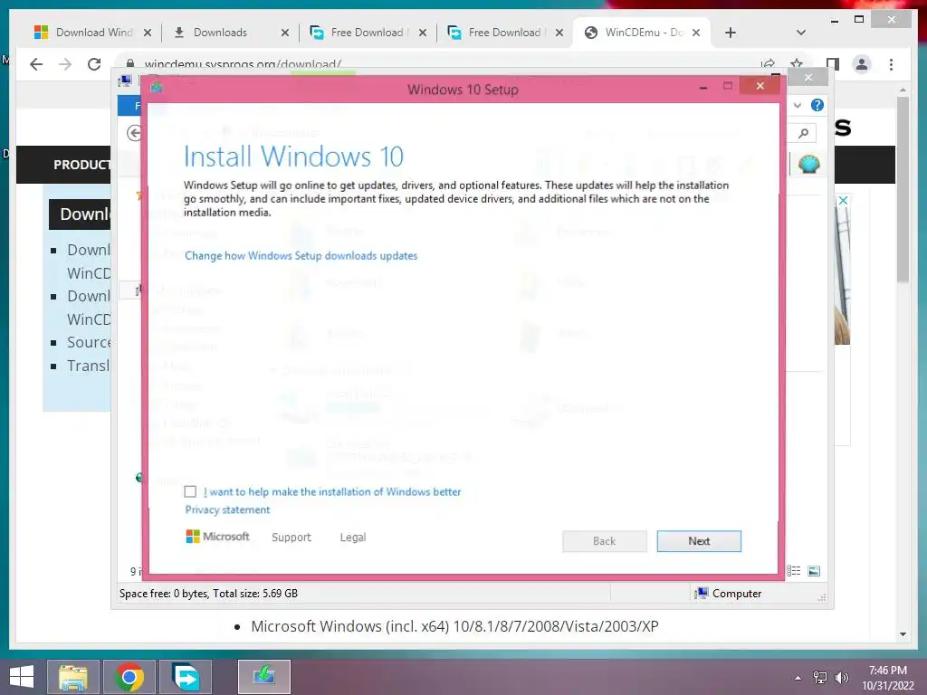Check 'I want to help make the installation better'

coord(190,491)
